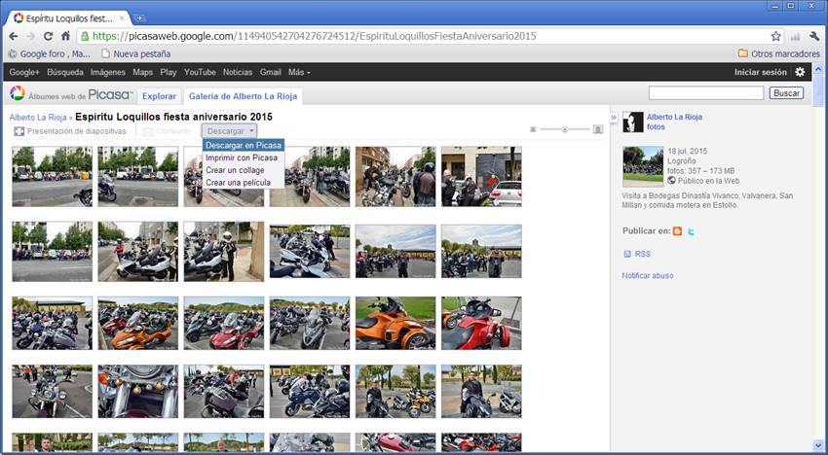Share on Twitter bird icon

coord(691,231)
